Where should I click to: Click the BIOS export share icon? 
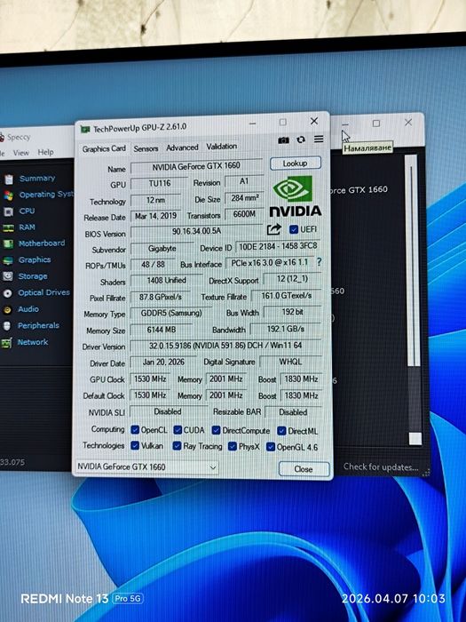point(273,229)
